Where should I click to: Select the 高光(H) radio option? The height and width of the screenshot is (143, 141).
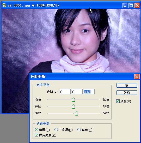click(x=79, y=130)
